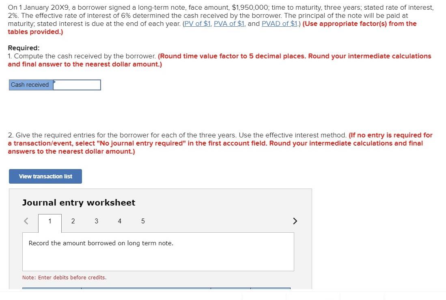
Task: Click inside the Cash received input field
Action: pos(77,85)
